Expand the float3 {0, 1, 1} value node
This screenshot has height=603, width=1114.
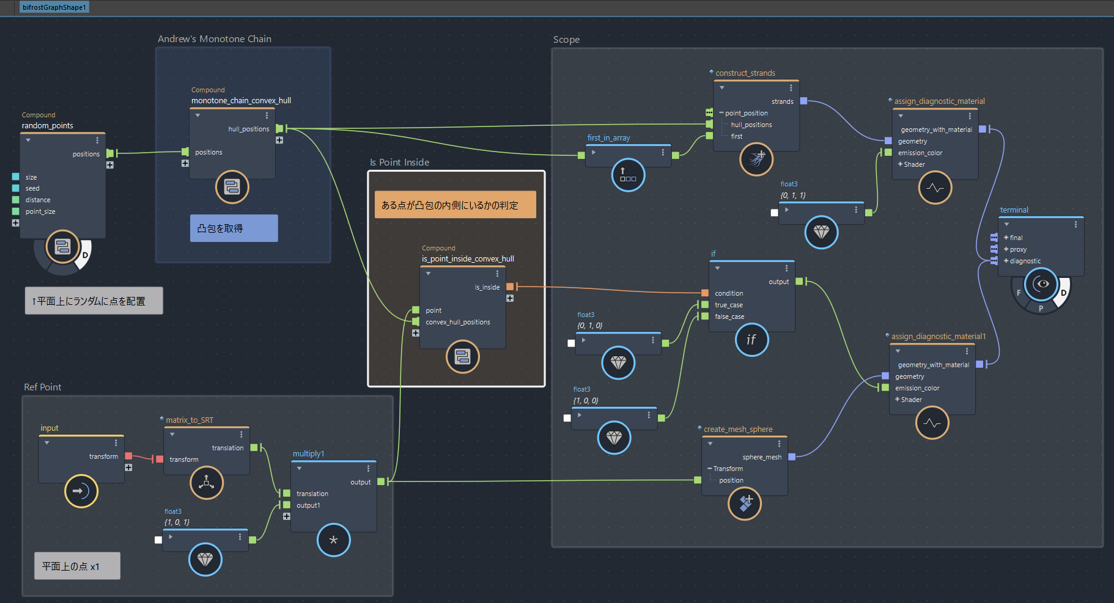click(x=787, y=210)
